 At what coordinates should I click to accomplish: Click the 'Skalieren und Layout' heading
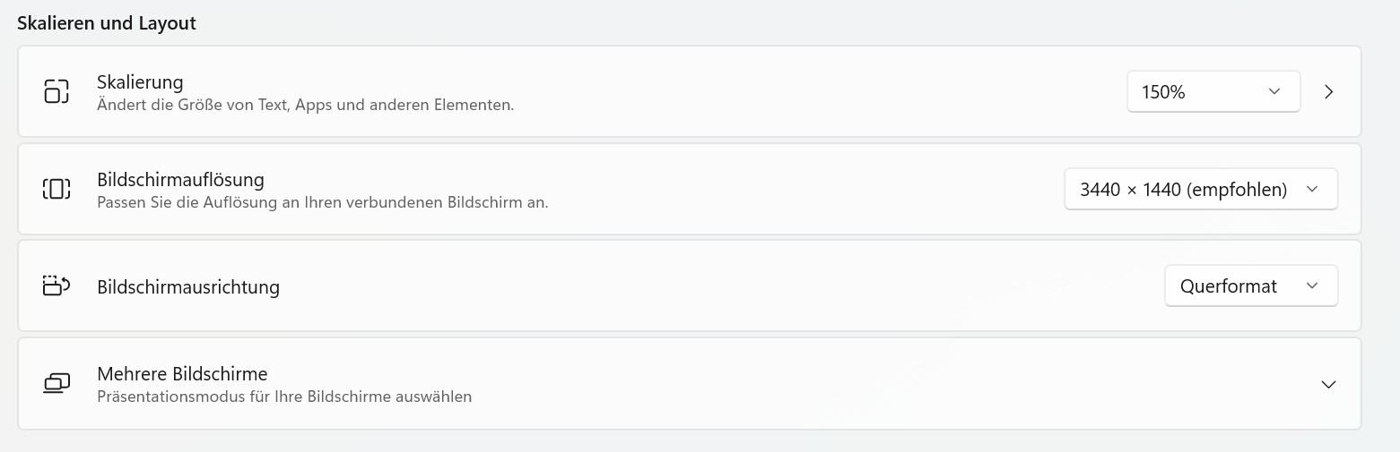click(x=107, y=23)
